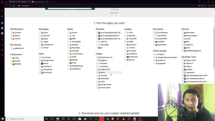Viewport: 215px width, 121px height.
Task: Open Windows Start menu
Action: click(x=3, y=119)
